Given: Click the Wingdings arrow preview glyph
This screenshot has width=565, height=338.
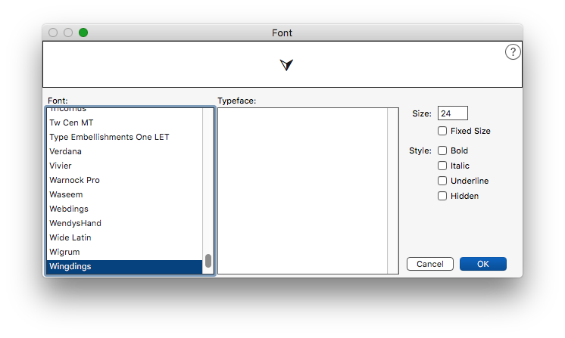Looking at the screenshot, I should [x=286, y=65].
